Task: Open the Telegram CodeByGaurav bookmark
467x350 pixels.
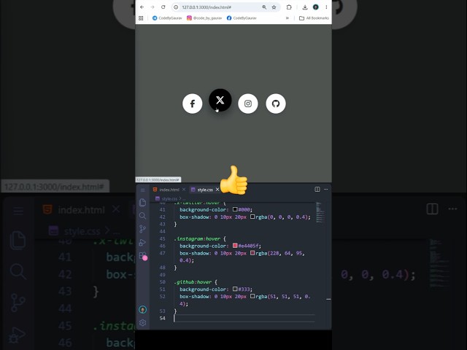Action: coord(167,18)
